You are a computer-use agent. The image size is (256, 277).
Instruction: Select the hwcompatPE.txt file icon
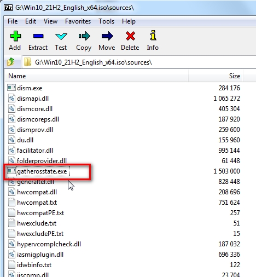[x=11, y=212]
